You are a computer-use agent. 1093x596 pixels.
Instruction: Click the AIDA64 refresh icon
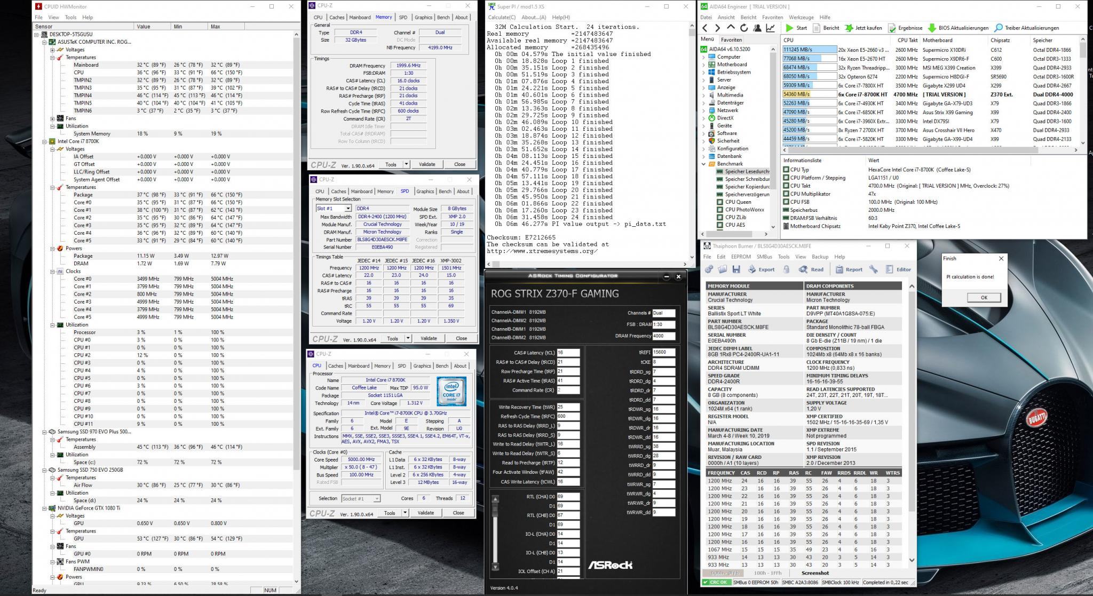coord(744,28)
